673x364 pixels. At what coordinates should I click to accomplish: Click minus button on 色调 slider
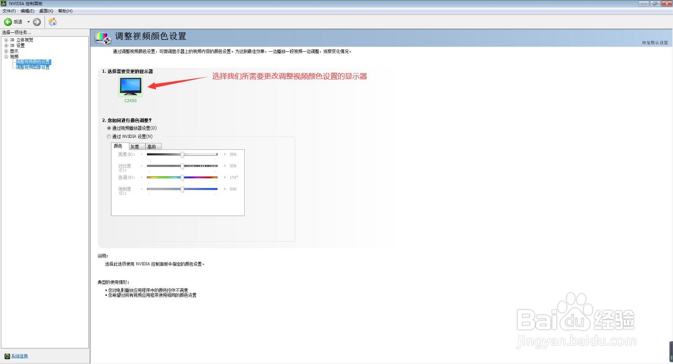tap(142, 177)
